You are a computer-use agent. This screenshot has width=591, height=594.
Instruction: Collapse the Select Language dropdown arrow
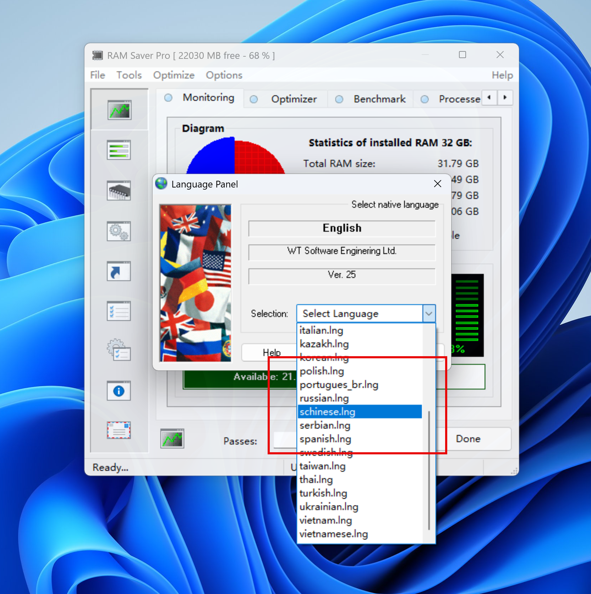click(429, 314)
